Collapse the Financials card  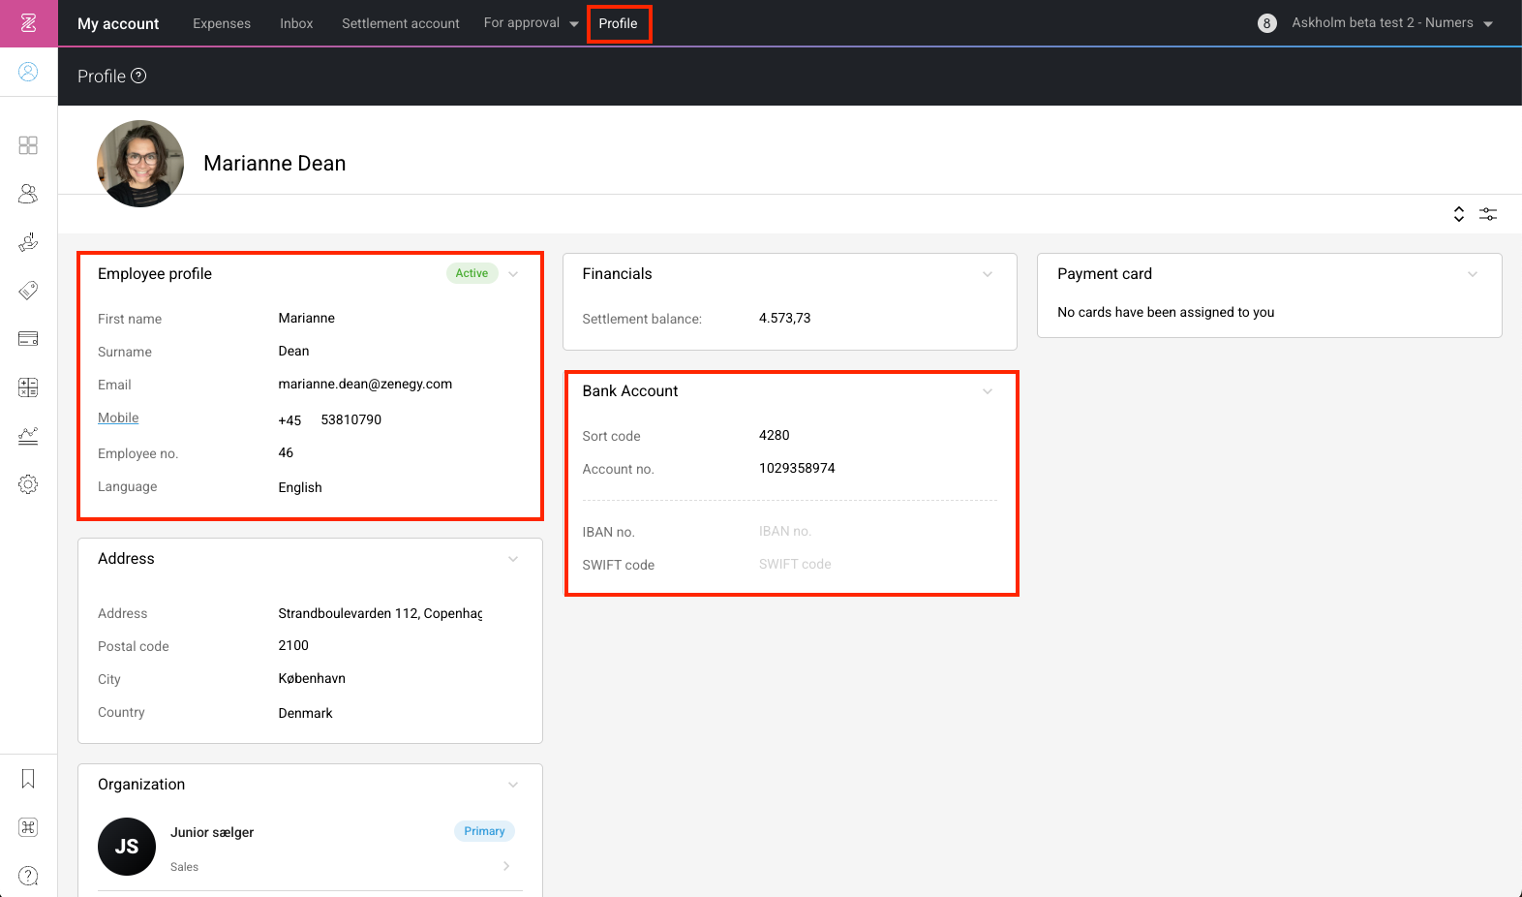click(x=988, y=274)
